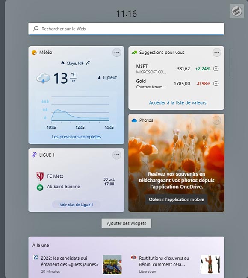Open the user profile avatar
The width and height of the screenshot is (248, 278).
coord(236,11)
